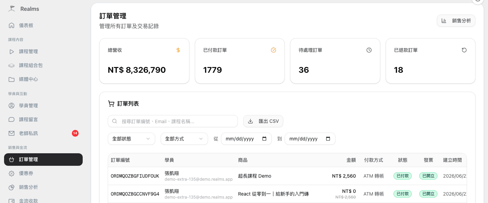Image resolution: width=488 pixels, height=203 pixels.
Task: Click the Realms logo icon
Action: coord(12,9)
